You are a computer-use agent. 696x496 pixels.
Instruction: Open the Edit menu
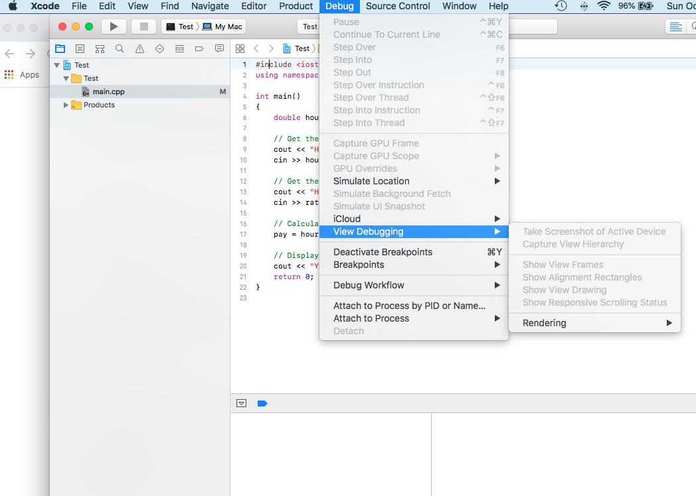(x=107, y=6)
